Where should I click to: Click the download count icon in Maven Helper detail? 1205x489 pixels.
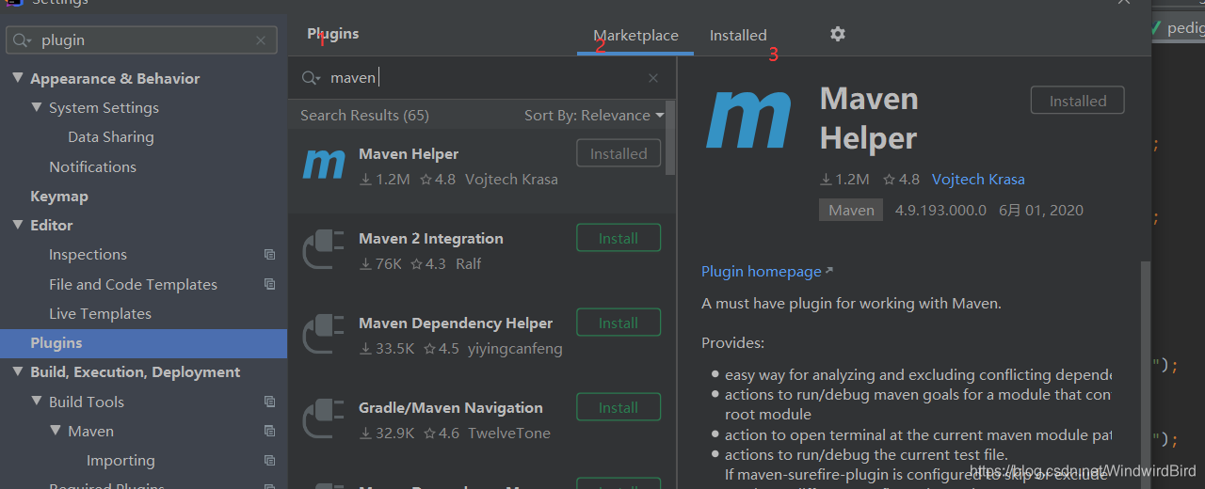click(x=826, y=180)
